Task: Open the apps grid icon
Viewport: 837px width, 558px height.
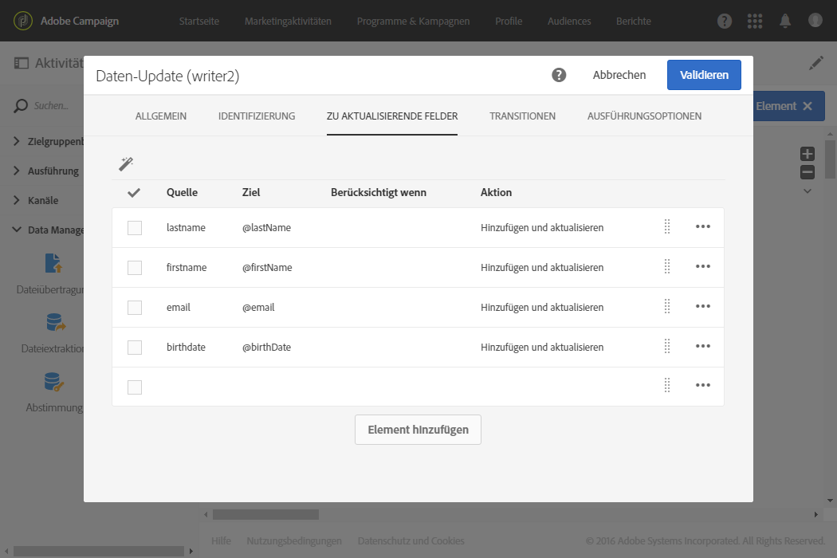Action: pos(755,21)
